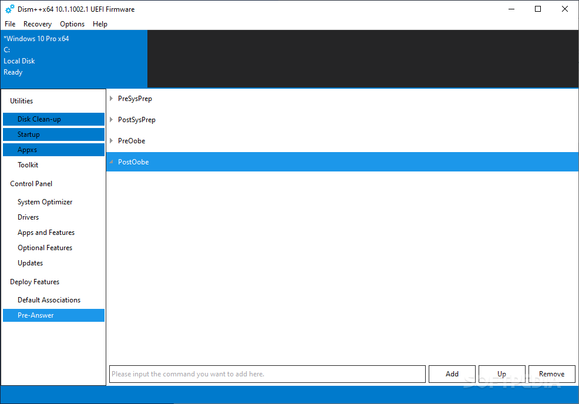Click the Up button
579x404 pixels.
[502, 374]
